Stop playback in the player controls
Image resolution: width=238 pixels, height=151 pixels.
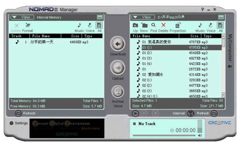(x=155, y=113)
